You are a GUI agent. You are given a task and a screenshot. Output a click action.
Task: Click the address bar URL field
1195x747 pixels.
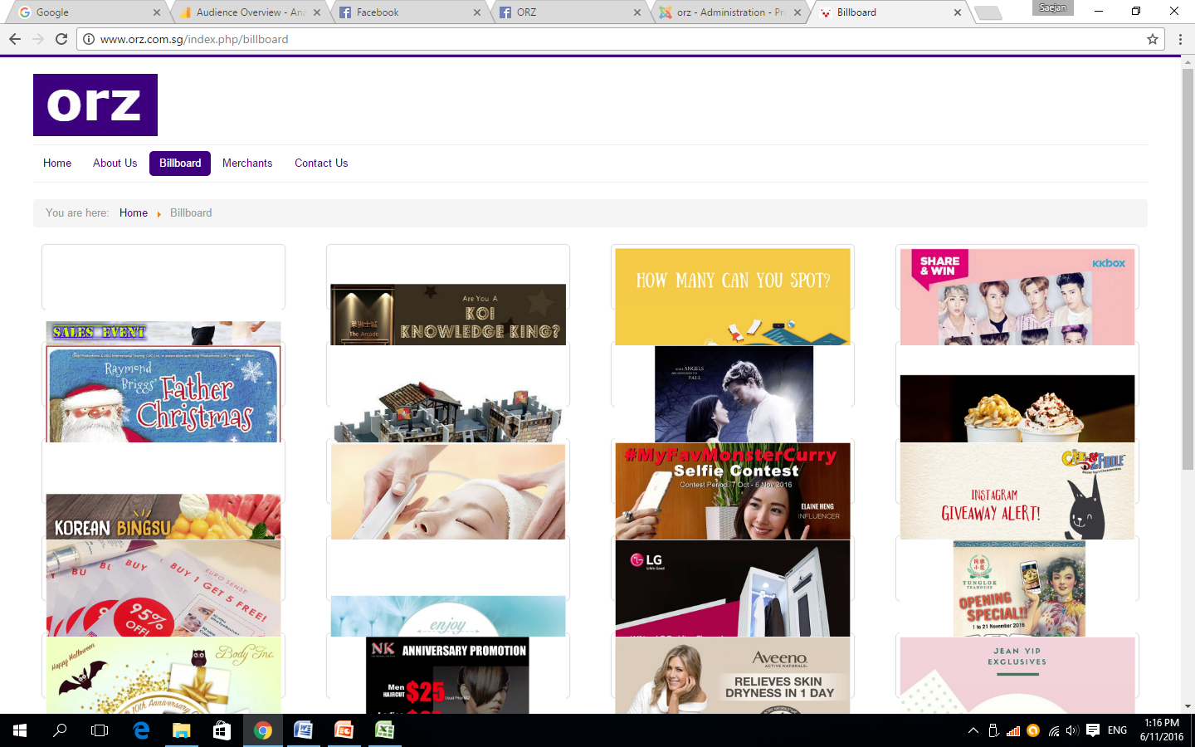[x=581, y=39]
